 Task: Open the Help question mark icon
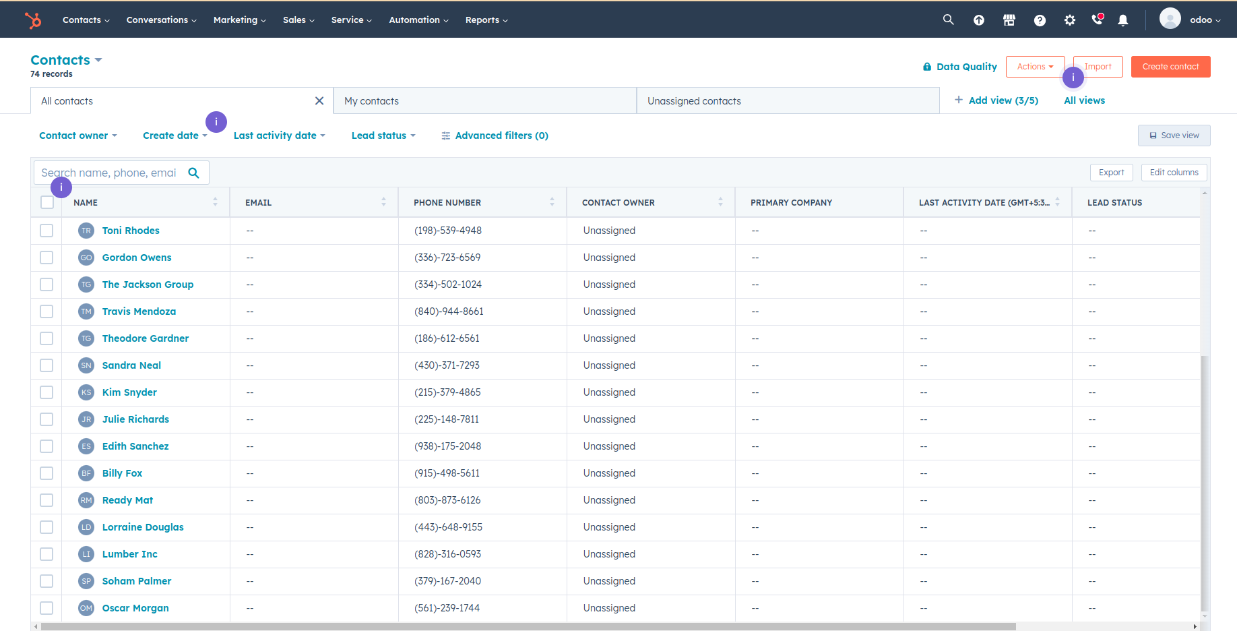coord(1040,20)
